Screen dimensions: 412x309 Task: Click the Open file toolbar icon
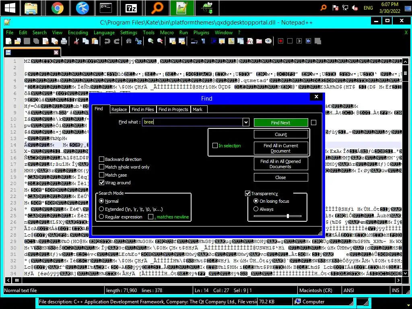tap(18, 41)
